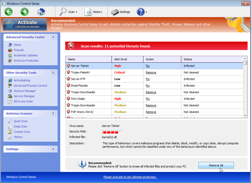Image resolution: width=251 pixels, height=183 pixels.
Task: Click Fix for Email-Flooder
Action: [148, 86]
